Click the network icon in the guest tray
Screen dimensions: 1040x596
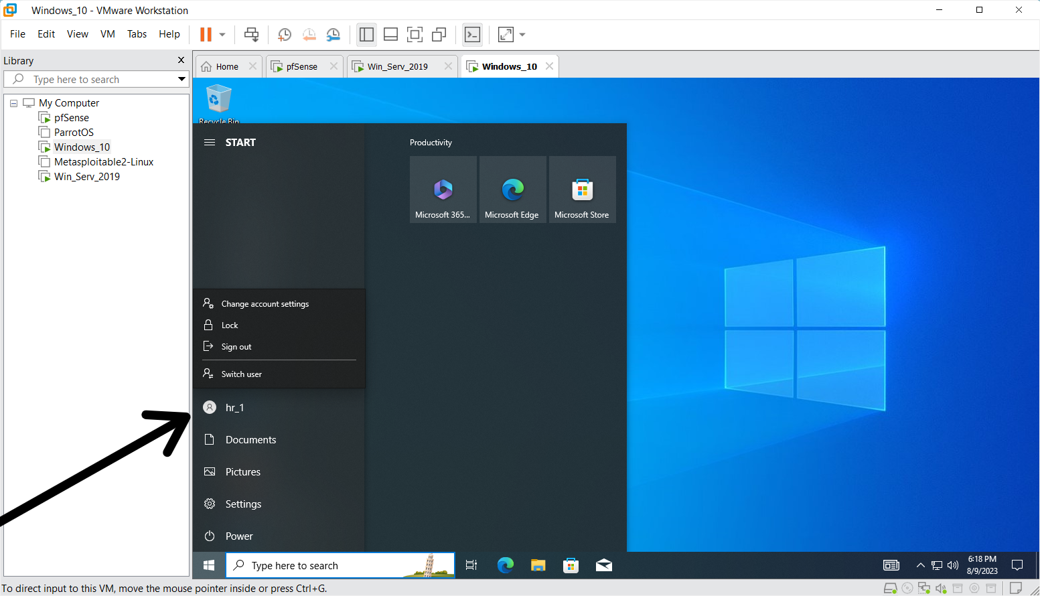coord(937,566)
